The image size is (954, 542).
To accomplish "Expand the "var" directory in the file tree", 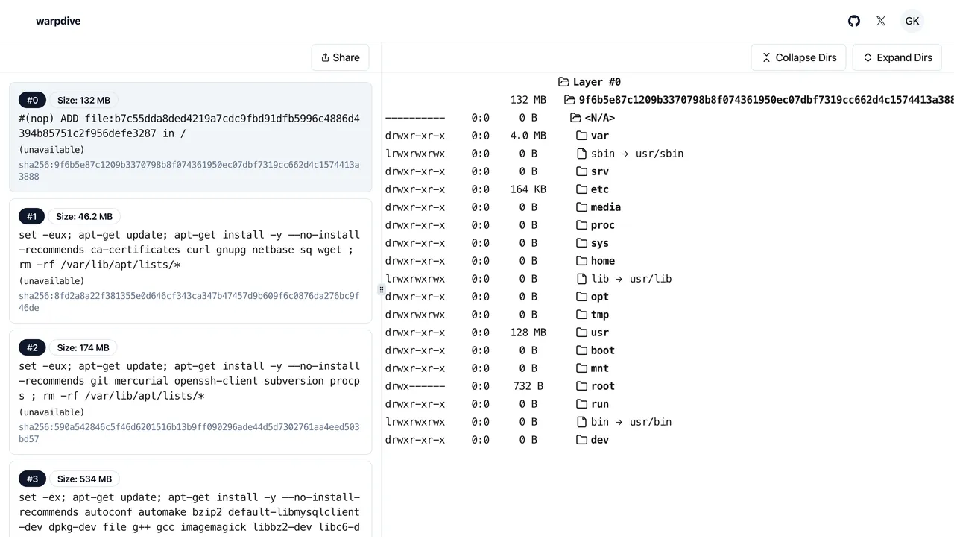I will [x=599, y=136].
